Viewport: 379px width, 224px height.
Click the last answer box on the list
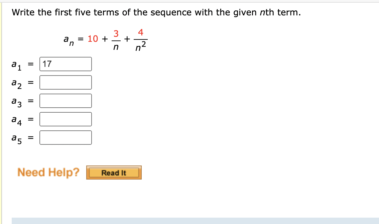coord(66,137)
